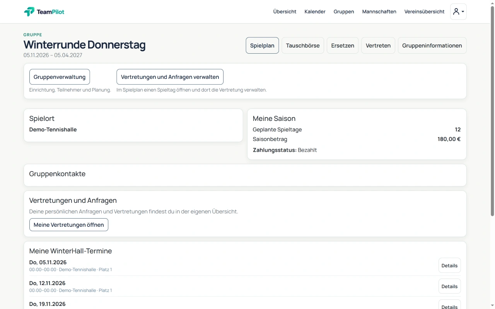Click the vertical page scrollbar
The image size is (495, 309).
point(492,112)
